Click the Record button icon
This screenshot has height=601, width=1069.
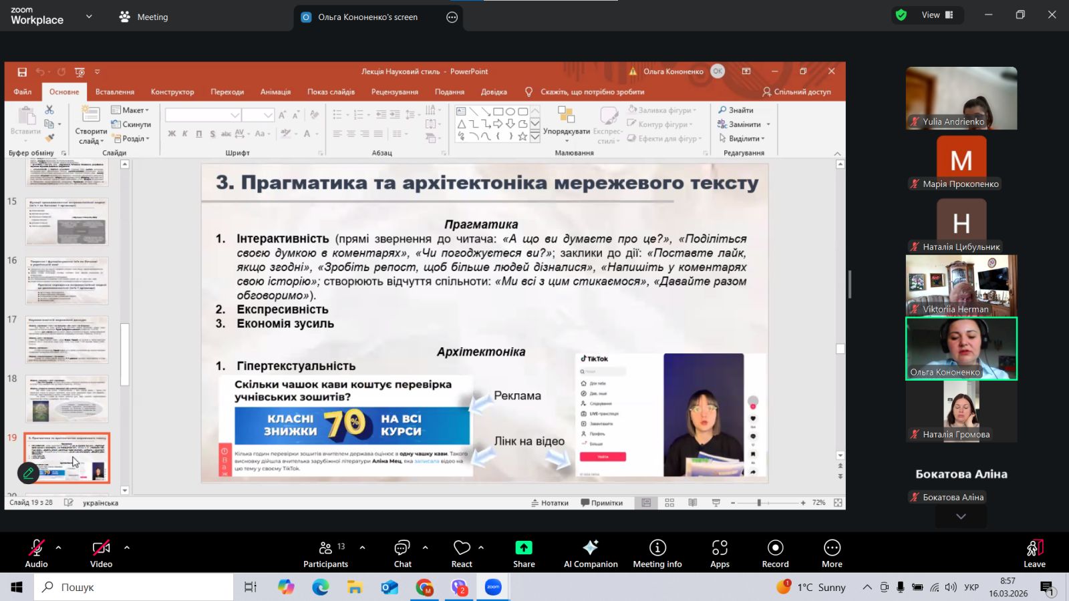point(775,548)
